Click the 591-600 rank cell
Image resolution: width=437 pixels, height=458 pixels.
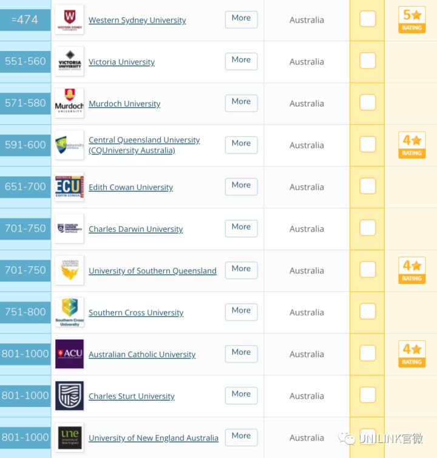tap(25, 145)
